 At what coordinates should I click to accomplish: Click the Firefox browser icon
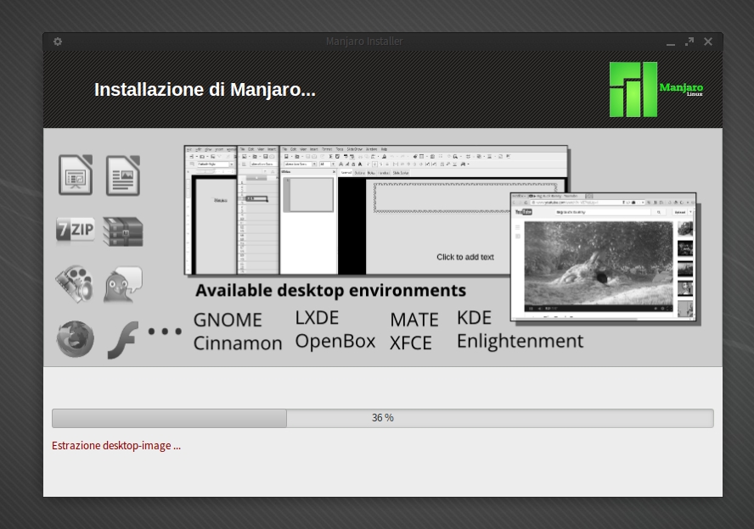75,339
